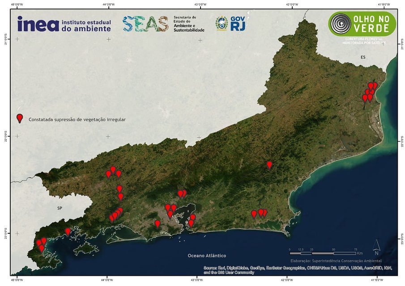The width and height of the screenshot is (405, 286).
Task: Click the SEAS secretaria logo
Action: pyautogui.click(x=163, y=24)
